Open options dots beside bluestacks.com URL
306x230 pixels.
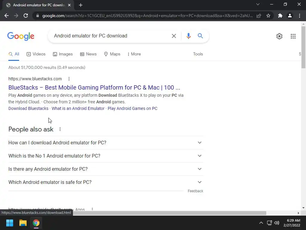[69, 79]
